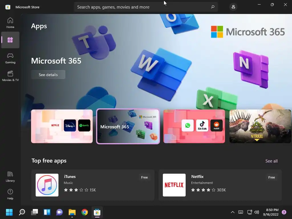This screenshot has height=219, width=292.
Task: Click See details for Microsoft 365
Action: pyautogui.click(x=48, y=75)
